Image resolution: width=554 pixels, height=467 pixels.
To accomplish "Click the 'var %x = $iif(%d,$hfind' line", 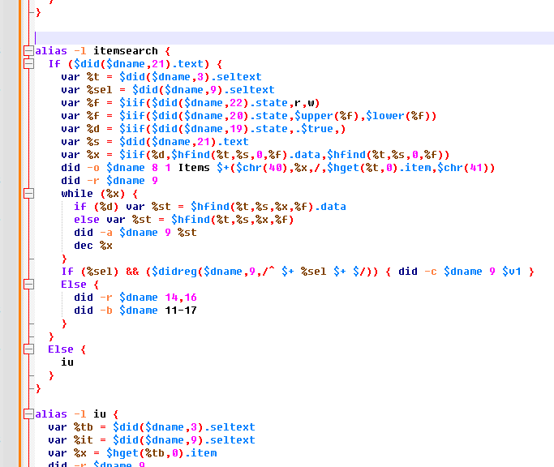I will [255, 155].
